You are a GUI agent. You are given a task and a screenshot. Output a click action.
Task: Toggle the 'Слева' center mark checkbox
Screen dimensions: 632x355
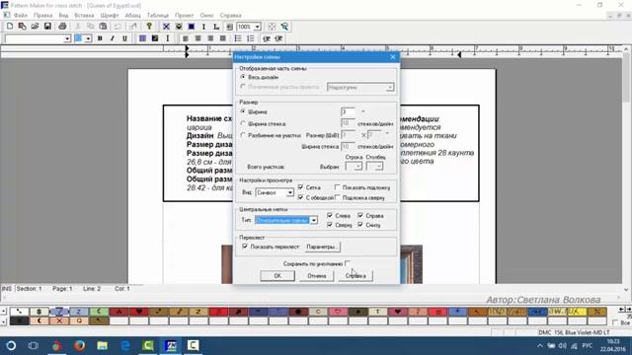[330, 215]
